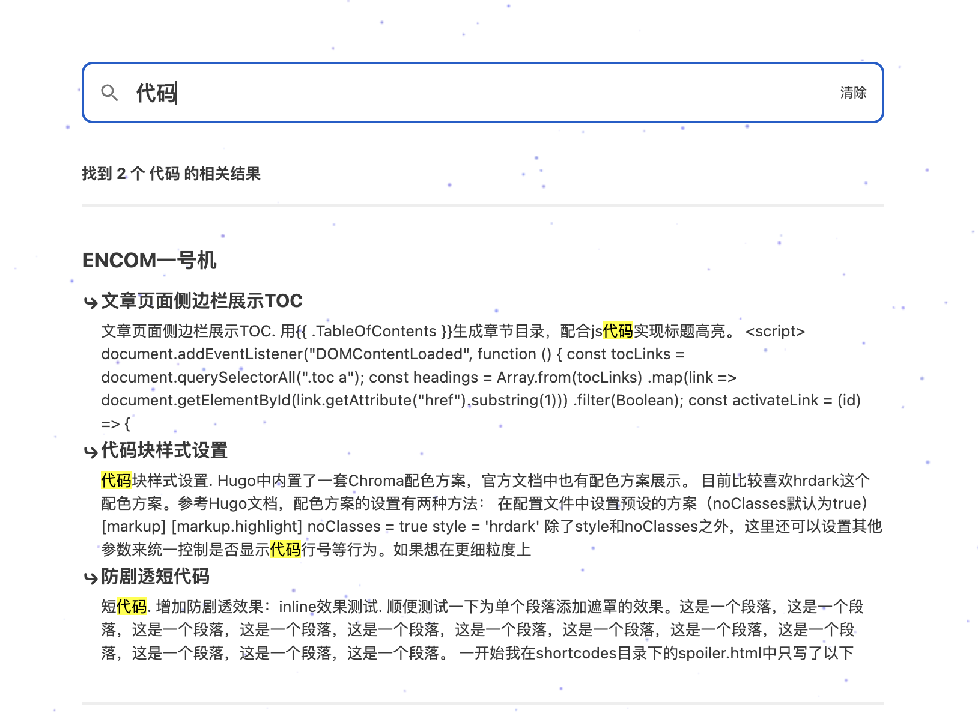Image resolution: width=978 pixels, height=722 pixels.
Task: Click the magnifier search icon
Action: [109, 93]
